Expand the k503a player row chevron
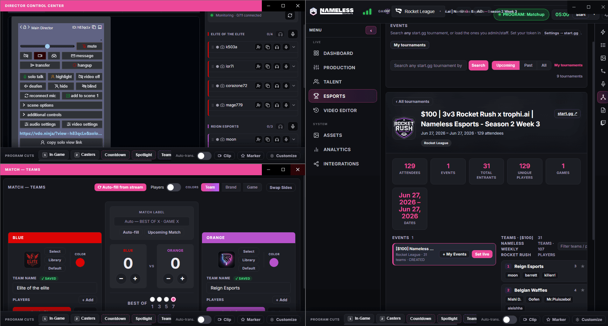This screenshot has width=608, height=326. point(294,47)
